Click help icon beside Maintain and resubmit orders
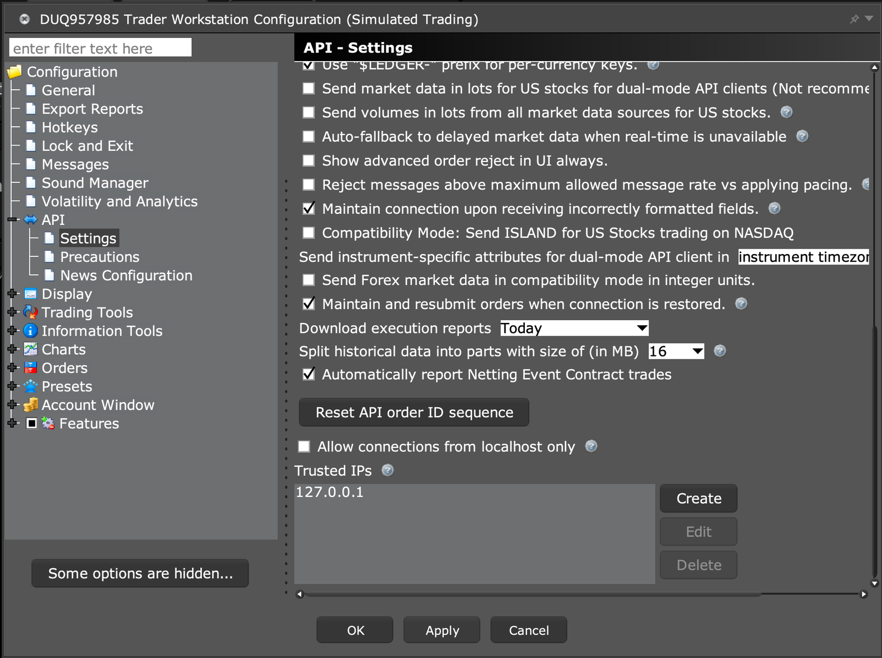882x658 pixels. click(x=741, y=304)
